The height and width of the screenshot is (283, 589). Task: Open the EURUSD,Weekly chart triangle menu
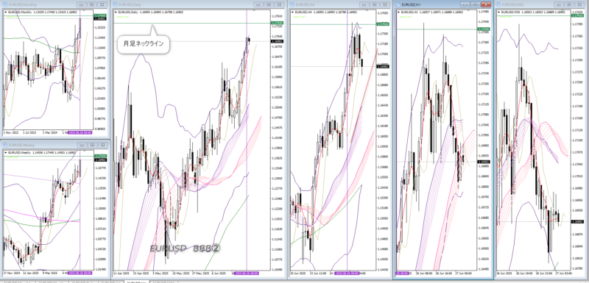[6, 153]
